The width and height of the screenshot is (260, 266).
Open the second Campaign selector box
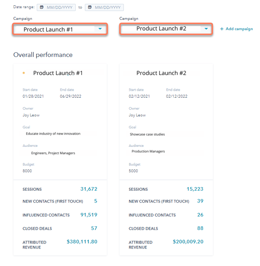pos(166,29)
